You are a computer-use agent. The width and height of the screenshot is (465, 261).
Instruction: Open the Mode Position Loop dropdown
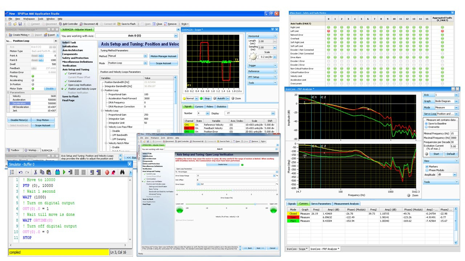point(145,63)
